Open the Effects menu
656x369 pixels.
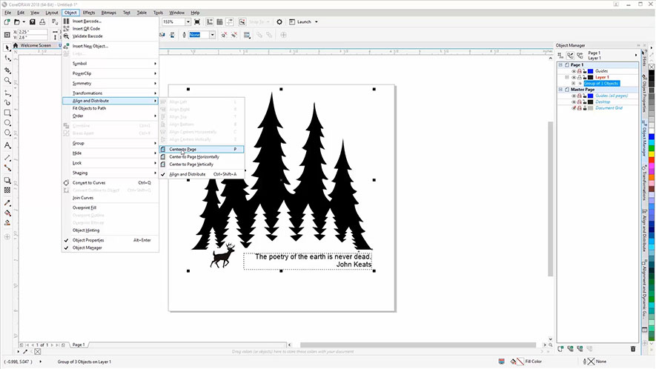coord(89,13)
